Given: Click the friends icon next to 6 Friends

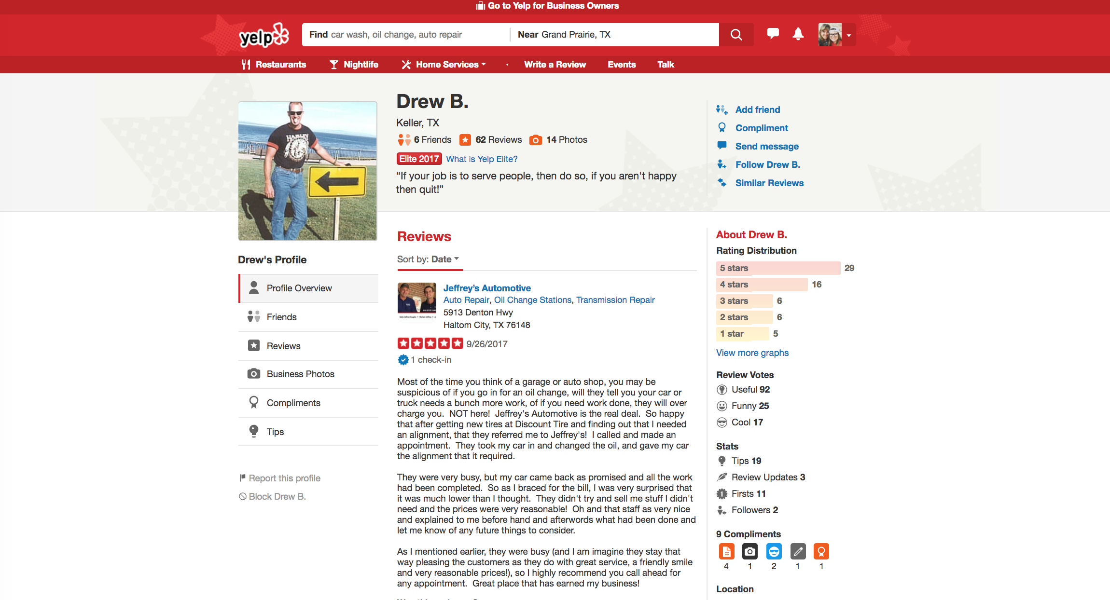Looking at the screenshot, I should pyautogui.click(x=404, y=139).
